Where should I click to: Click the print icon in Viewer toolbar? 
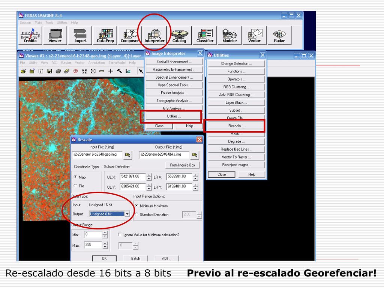click(58, 71)
